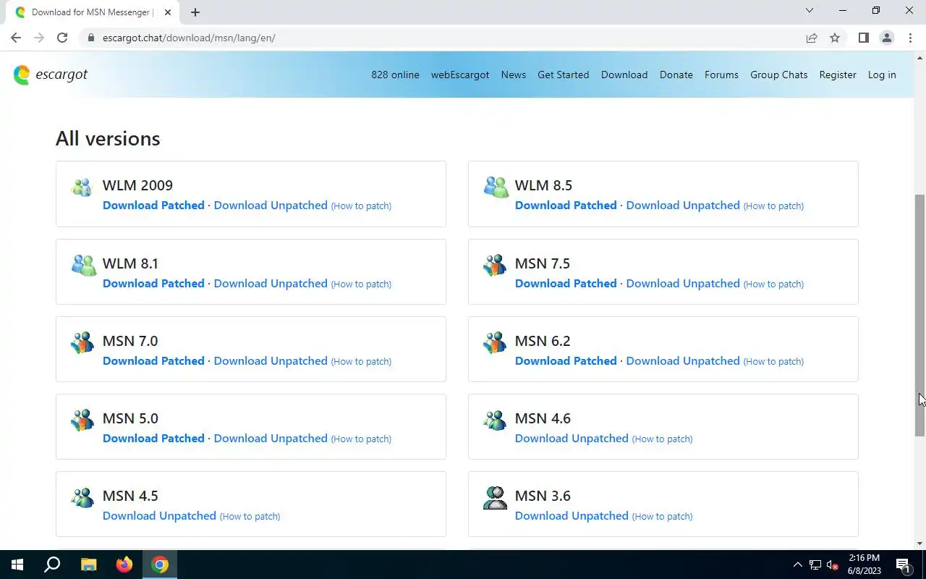The image size is (926, 579).
Task: Download Unpatched MSN 5.0
Action: pos(271,439)
